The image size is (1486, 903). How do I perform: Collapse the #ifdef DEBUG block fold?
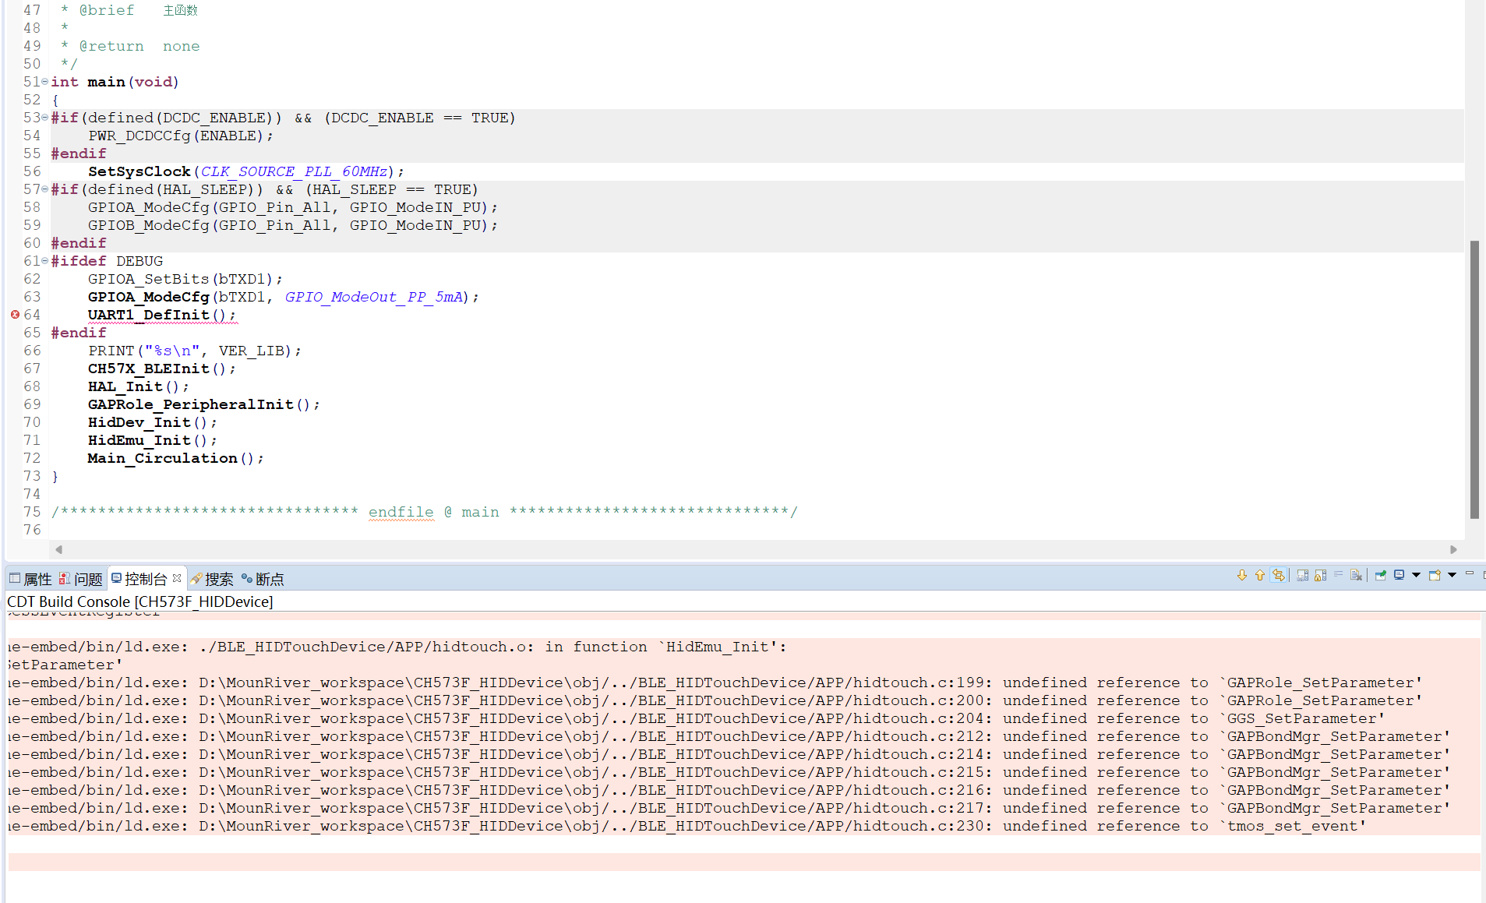click(44, 261)
